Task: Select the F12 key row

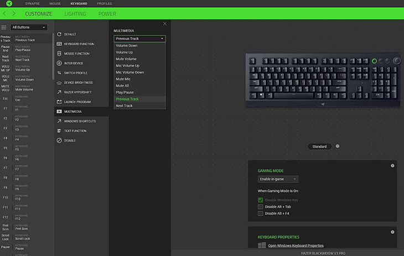Action: (x=26, y=217)
